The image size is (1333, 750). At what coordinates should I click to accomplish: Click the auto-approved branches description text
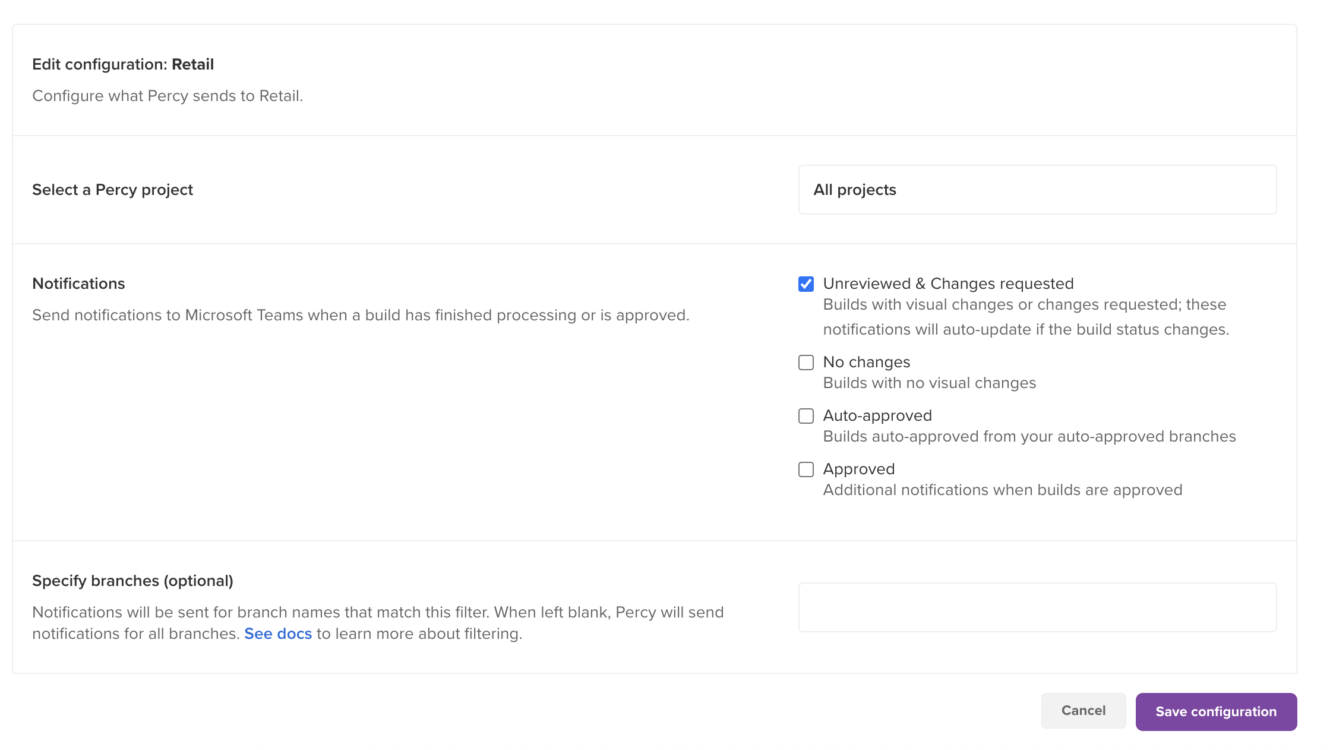(1029, 436)
